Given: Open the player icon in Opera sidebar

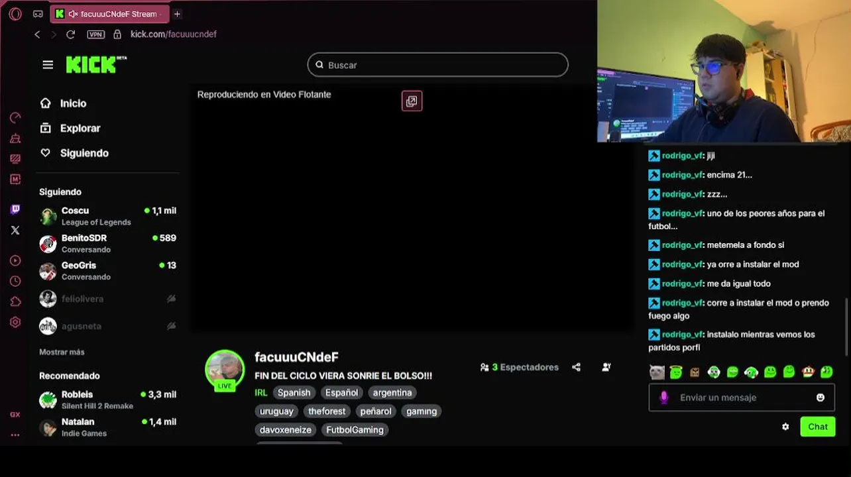Looking at the screenshot, I should coord(15,261).
